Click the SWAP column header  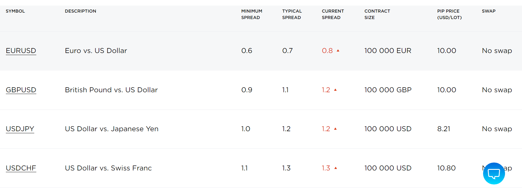(x=489, y=11)
